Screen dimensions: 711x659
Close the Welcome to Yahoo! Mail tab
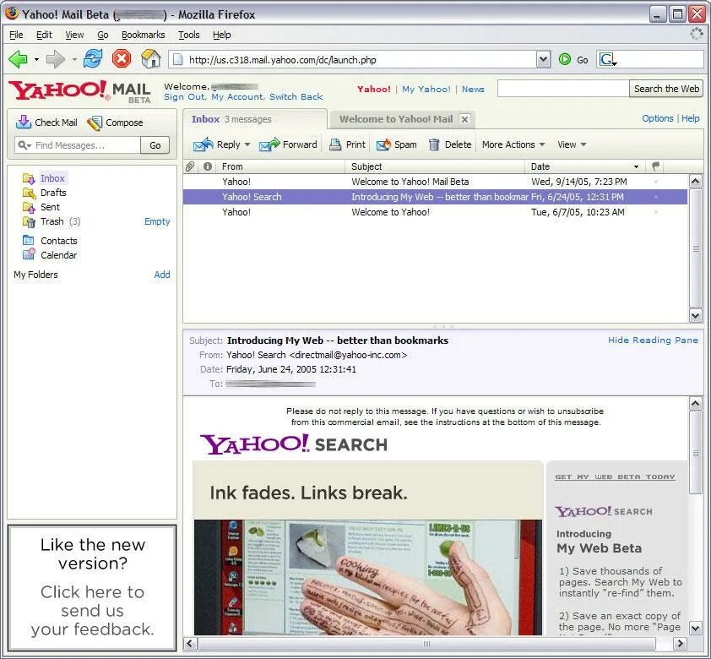tap(464, 119)
